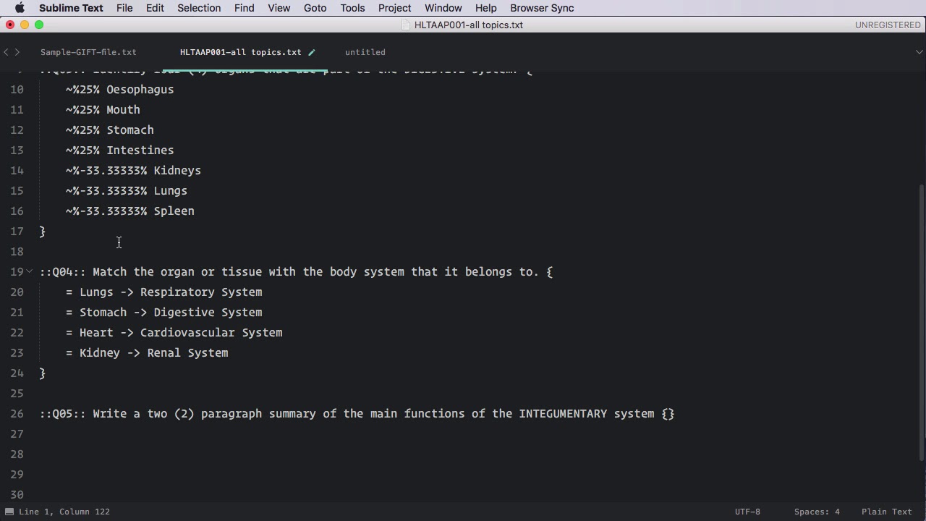This screenshot has width=926, height=521.
Task: Click the word Stomach on line 12
Action: [x=130, y=130]
